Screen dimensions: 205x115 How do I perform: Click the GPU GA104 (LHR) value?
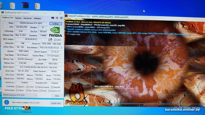click(22, 27)
